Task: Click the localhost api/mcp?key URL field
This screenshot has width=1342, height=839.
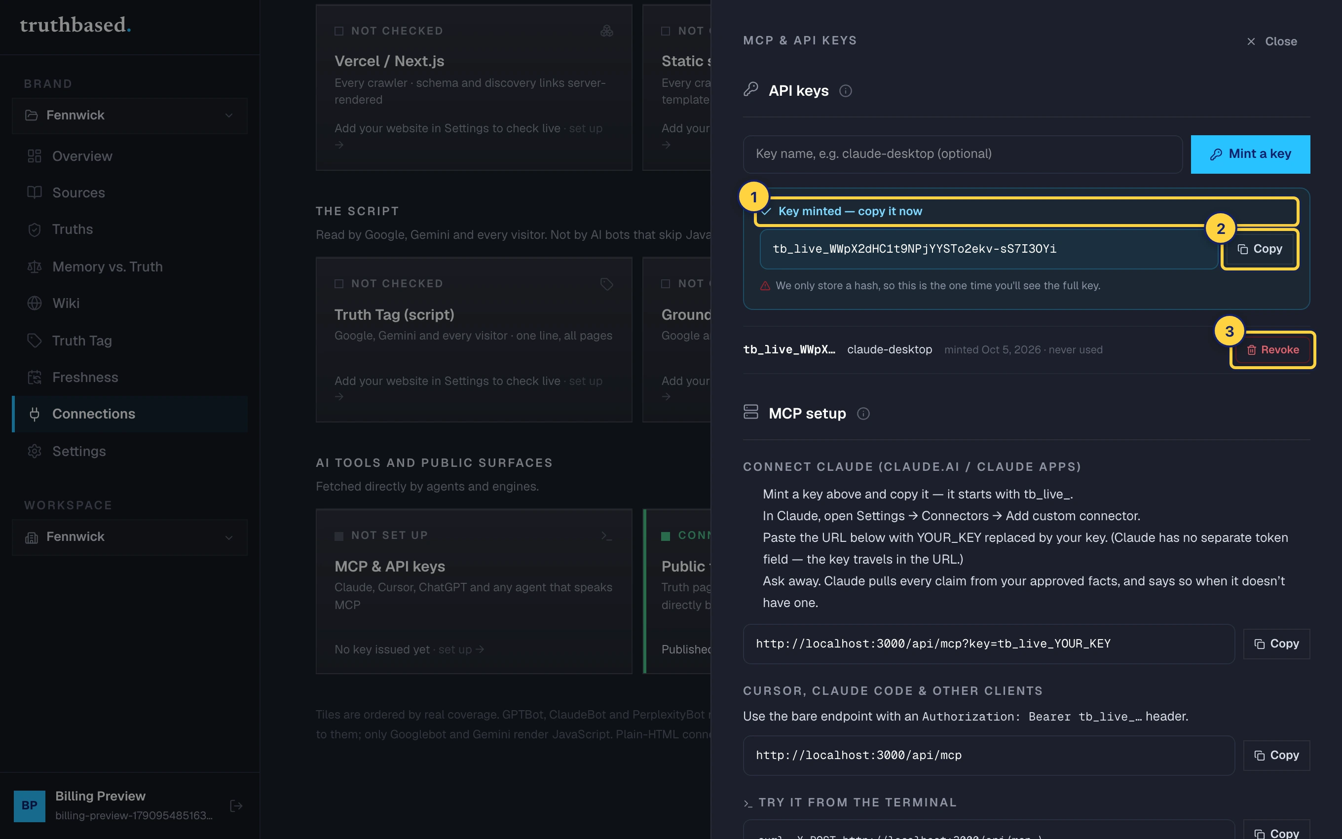Action: pos(989,644)
